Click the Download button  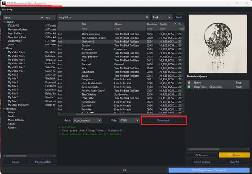pyautogui.click(x=163, y=120)
